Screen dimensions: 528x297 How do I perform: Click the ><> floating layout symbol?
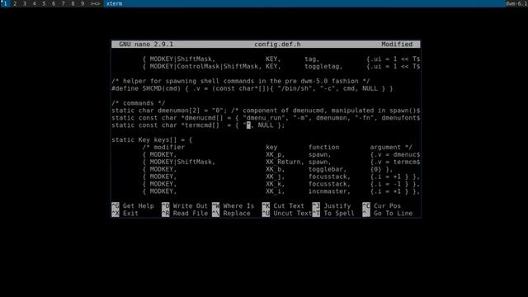96,3
